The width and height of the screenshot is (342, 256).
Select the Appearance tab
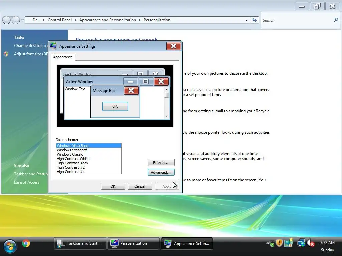(x=63, y=57)
